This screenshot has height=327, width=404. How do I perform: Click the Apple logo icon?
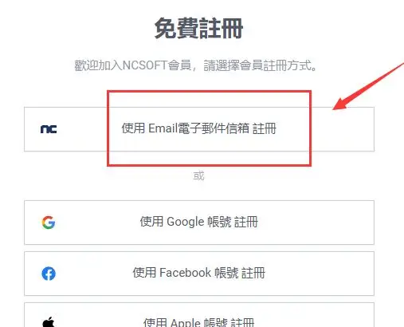(x=49, y=322)
